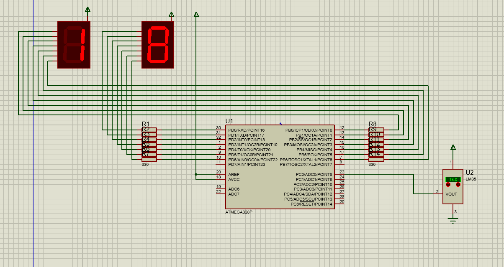Select the seven-segment display showing 1
The width and height of the screenshot is (504, 267).
tap(74, 44)
